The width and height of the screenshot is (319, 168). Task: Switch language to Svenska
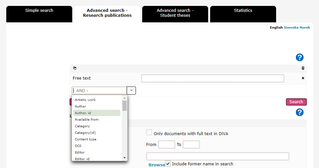(291, 28)
